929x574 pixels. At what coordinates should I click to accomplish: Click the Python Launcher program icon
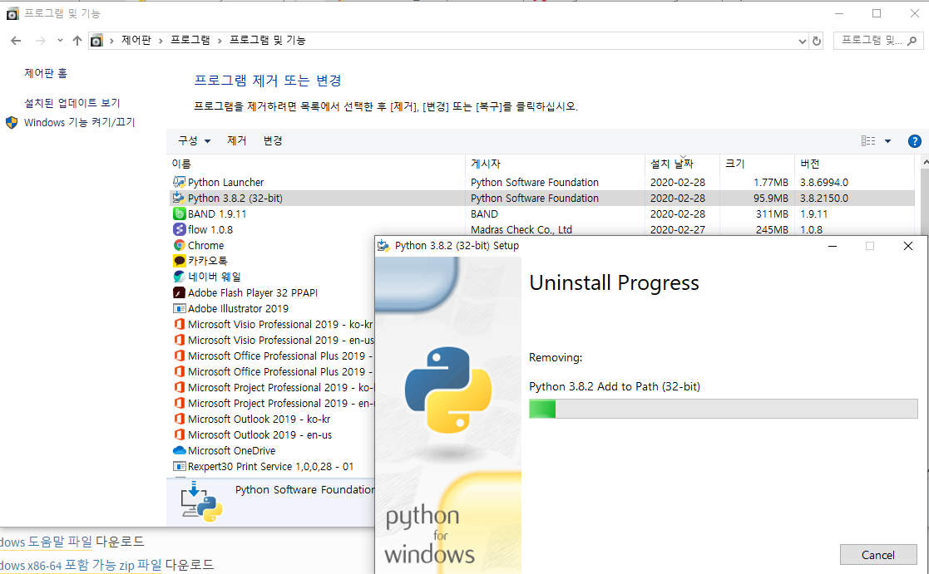tap(179, 182)
